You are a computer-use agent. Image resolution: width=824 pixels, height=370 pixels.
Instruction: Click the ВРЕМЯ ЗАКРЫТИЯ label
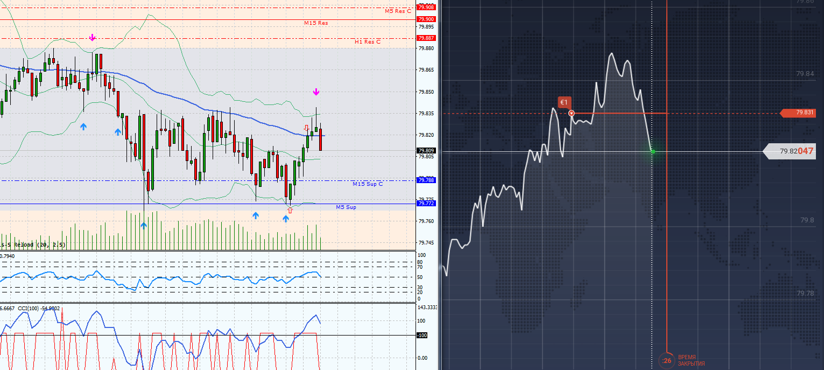691,360
